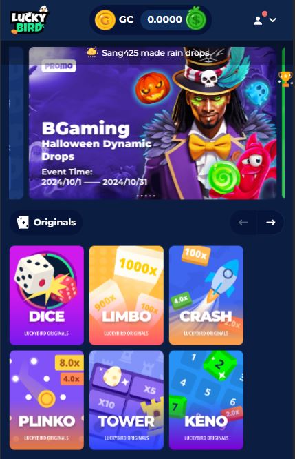Viewport: 295px width, 459px height.
Task: Show next Originals games with right arrow
Action: [270, 223]
